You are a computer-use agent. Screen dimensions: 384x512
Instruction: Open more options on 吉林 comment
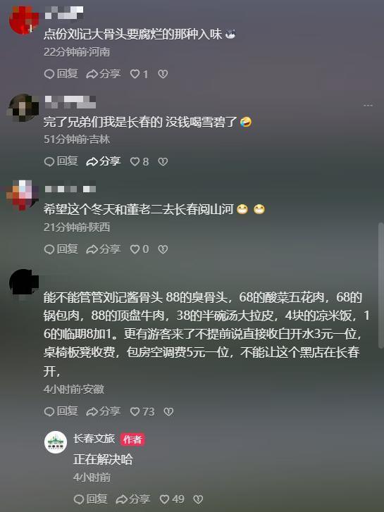coord(368,106)
